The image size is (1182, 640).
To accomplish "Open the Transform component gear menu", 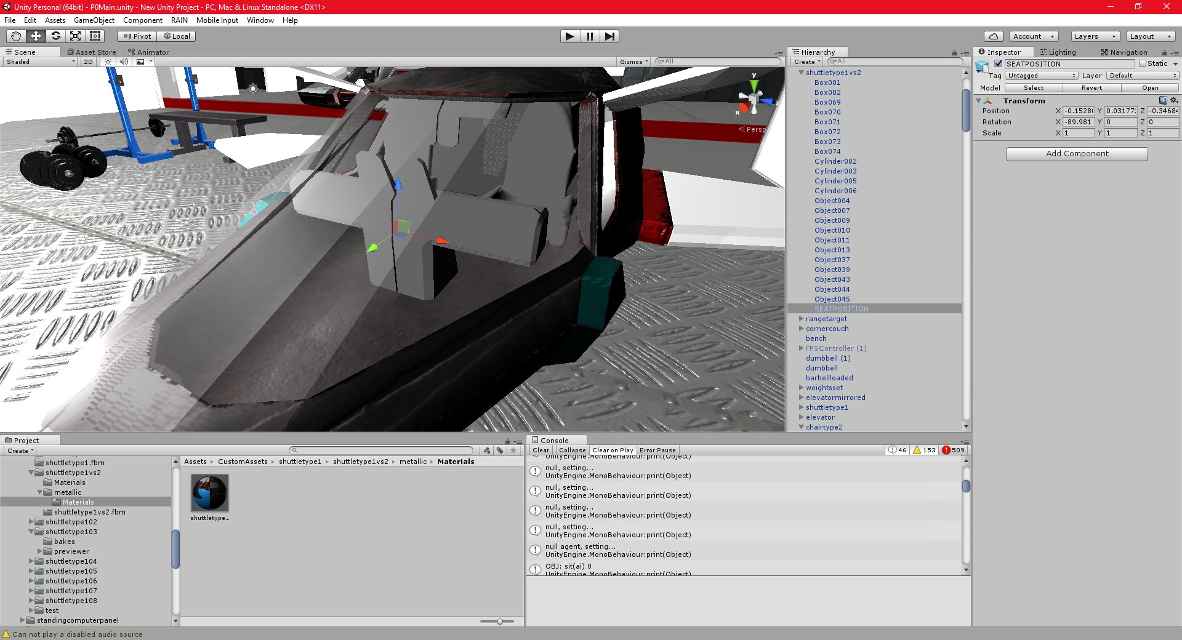I will click(1173, 100).
